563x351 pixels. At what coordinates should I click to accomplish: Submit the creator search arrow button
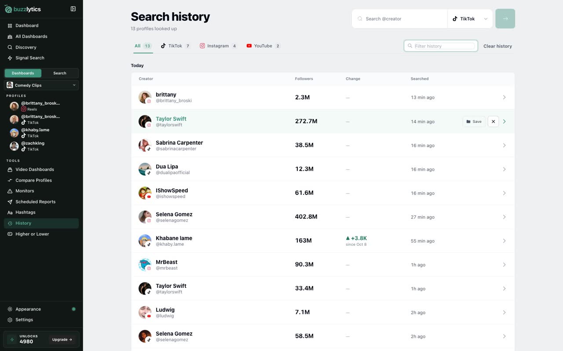coord(505,19)
